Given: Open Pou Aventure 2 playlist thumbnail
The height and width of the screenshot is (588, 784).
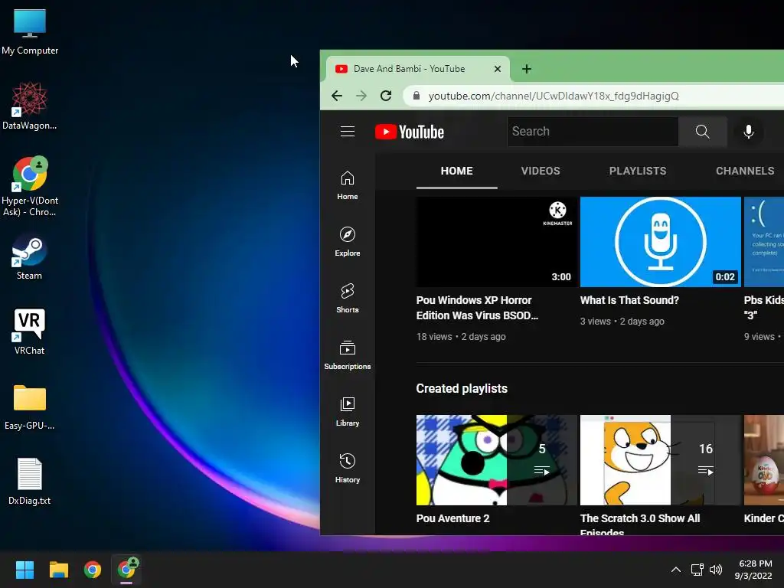Looking at the screenshot, I should [x=496, y=460].
